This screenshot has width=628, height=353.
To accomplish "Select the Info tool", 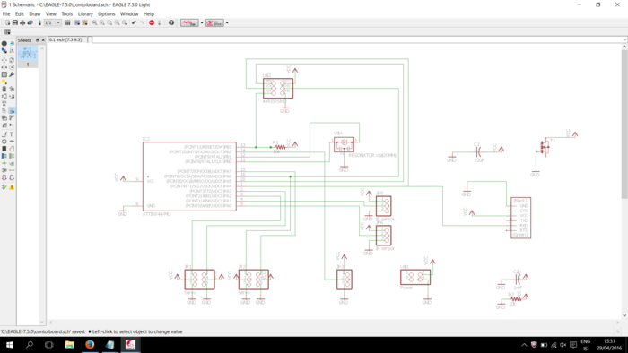I will click(4, 43).
